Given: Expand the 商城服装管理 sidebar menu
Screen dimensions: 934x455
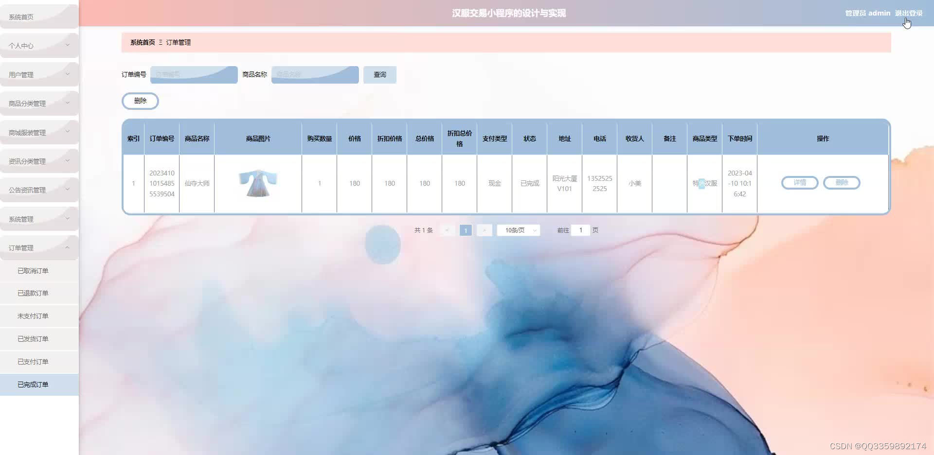Looking at the screenshot, I should point(39,132).
